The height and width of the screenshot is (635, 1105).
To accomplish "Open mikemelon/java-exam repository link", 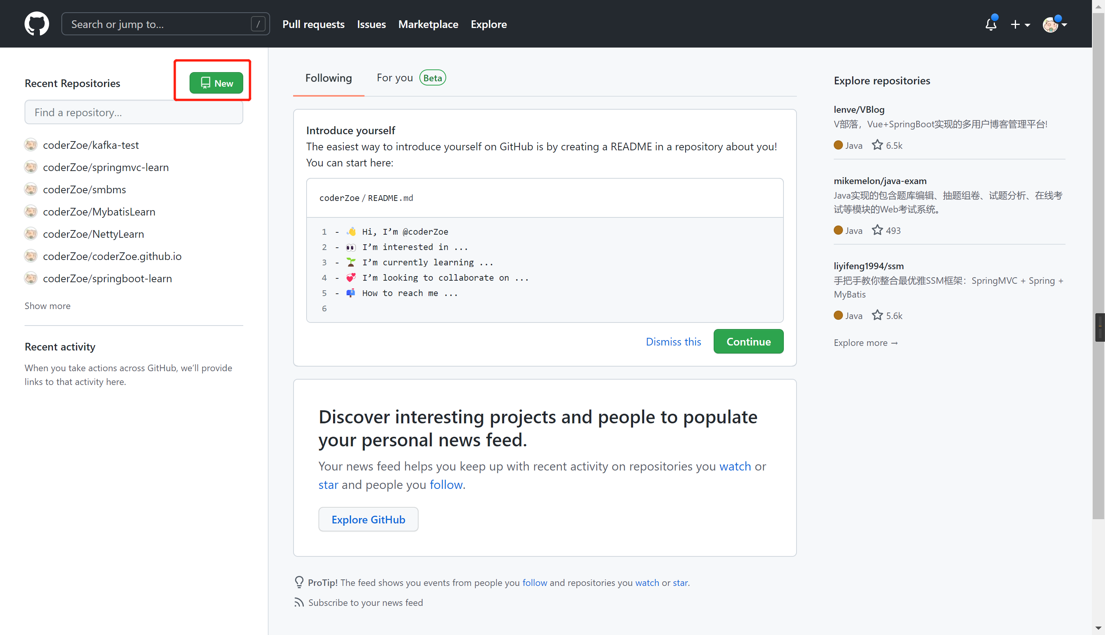I will (880, 181).
